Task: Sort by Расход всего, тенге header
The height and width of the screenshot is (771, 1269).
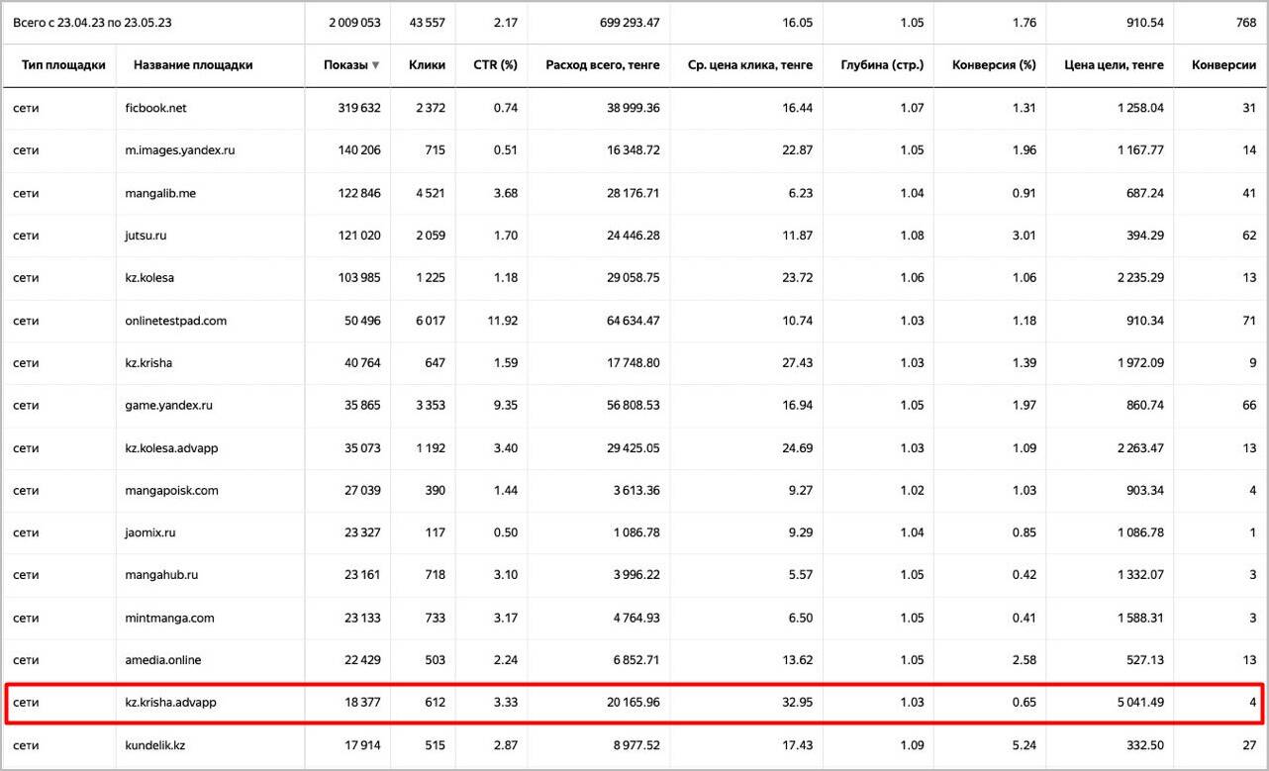Action: (x=602, y=65)
